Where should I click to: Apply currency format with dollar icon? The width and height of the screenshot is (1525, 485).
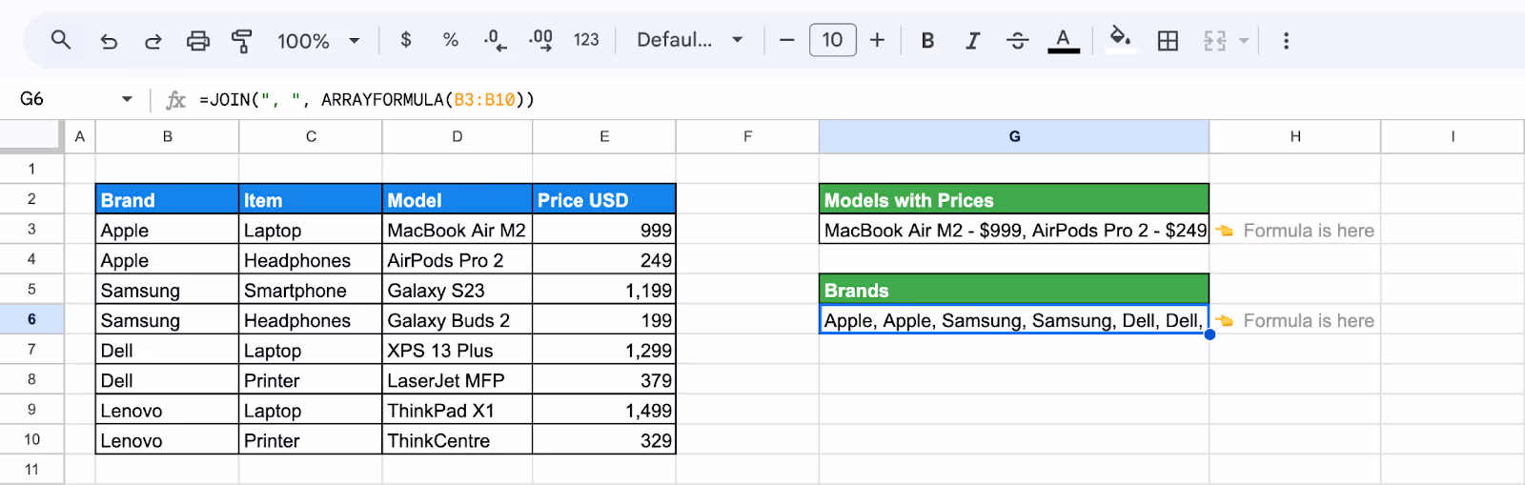406,40
